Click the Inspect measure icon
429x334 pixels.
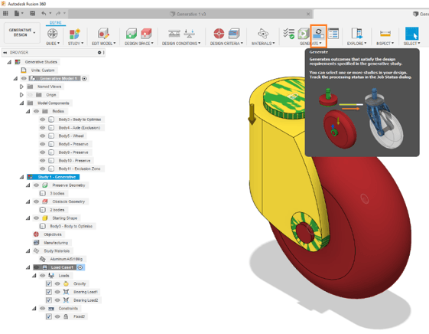click(x=385, y=34)
